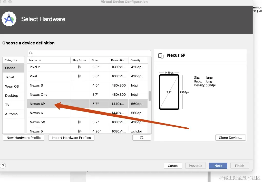Sort by Play Store column

80,60
